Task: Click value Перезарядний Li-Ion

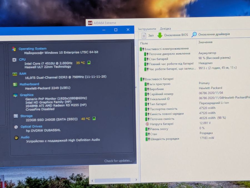Action: [214, 103]
